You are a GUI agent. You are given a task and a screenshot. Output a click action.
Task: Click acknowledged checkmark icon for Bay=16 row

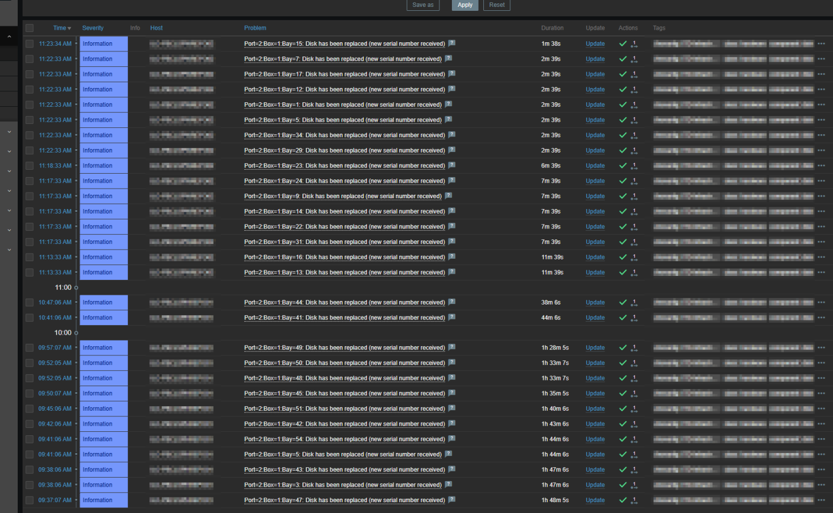(x=623, y=257)
